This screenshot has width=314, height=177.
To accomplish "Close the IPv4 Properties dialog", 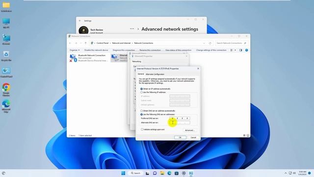I will coord(198,69).
